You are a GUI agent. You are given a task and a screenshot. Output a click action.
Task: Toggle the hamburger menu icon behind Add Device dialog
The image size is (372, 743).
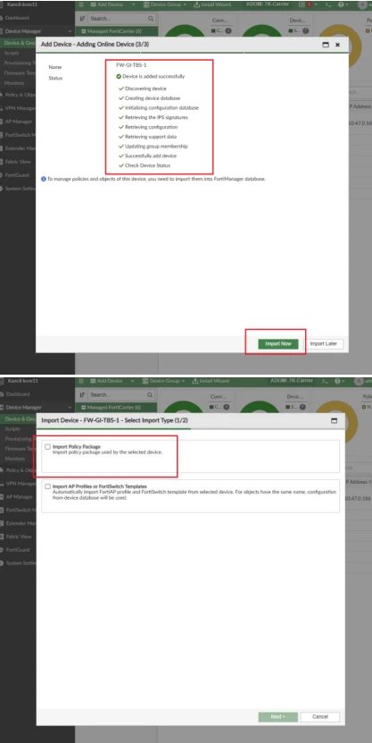(81, 4)
